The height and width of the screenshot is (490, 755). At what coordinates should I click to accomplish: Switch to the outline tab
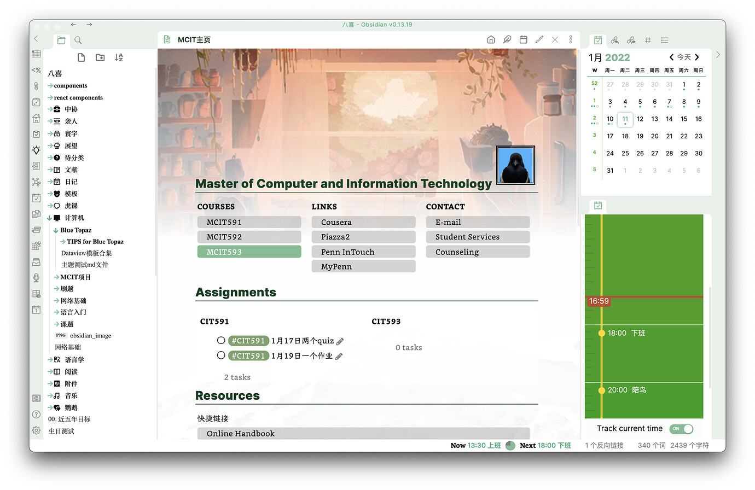664,40
